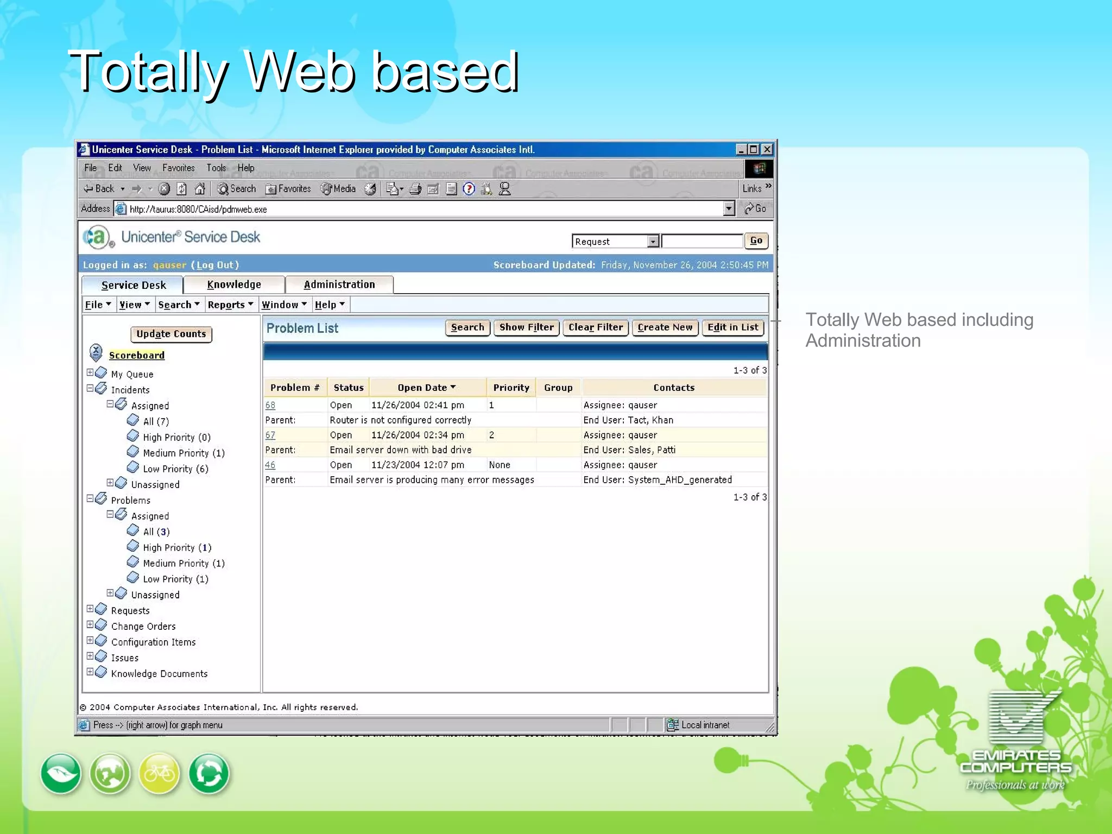Click the Problem List Search button
This screenshot has height=834, width=1112.
tap(467, 327)
